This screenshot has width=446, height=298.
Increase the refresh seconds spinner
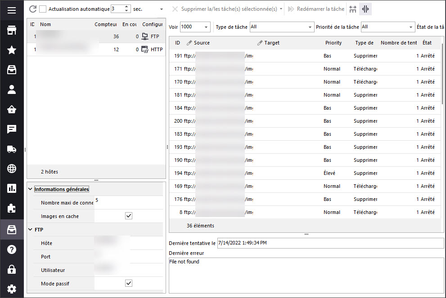pos(126,7)
